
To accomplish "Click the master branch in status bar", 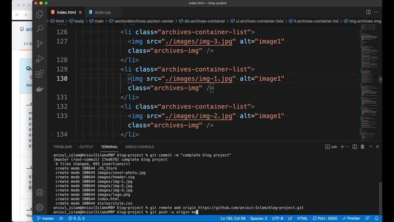I will coord(46,218).
